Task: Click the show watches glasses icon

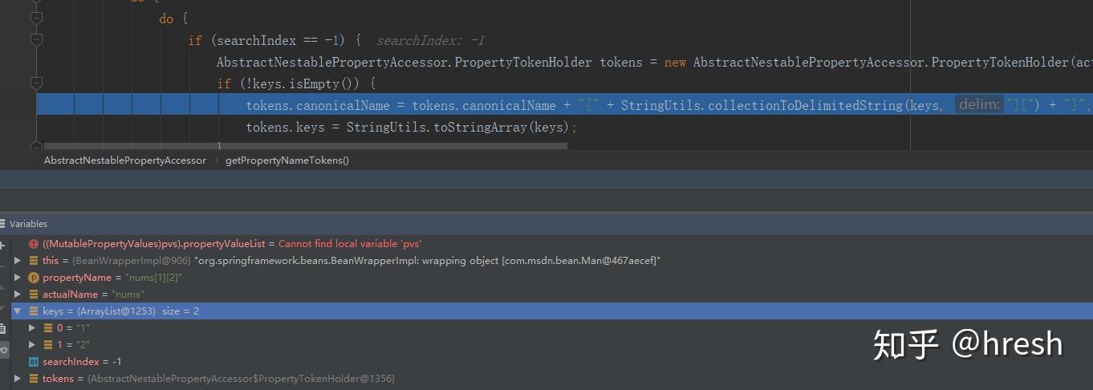Action: point(3,350)
